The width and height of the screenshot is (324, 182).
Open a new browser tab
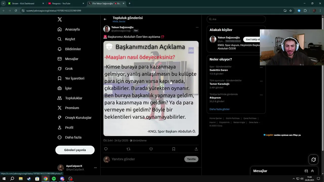point(130,4)
